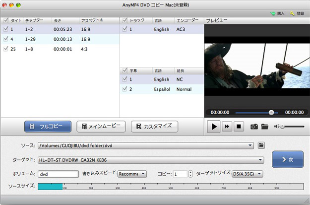This screenshot has width=310, height=205.
Task: Click the ボリューム volume name field
Action: click(x=58, y=174)
